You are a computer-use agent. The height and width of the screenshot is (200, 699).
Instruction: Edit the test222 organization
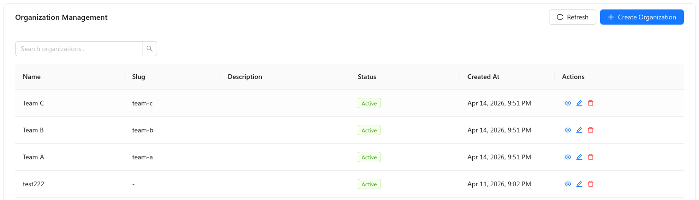pyautogui.click(x=579, y=184)
